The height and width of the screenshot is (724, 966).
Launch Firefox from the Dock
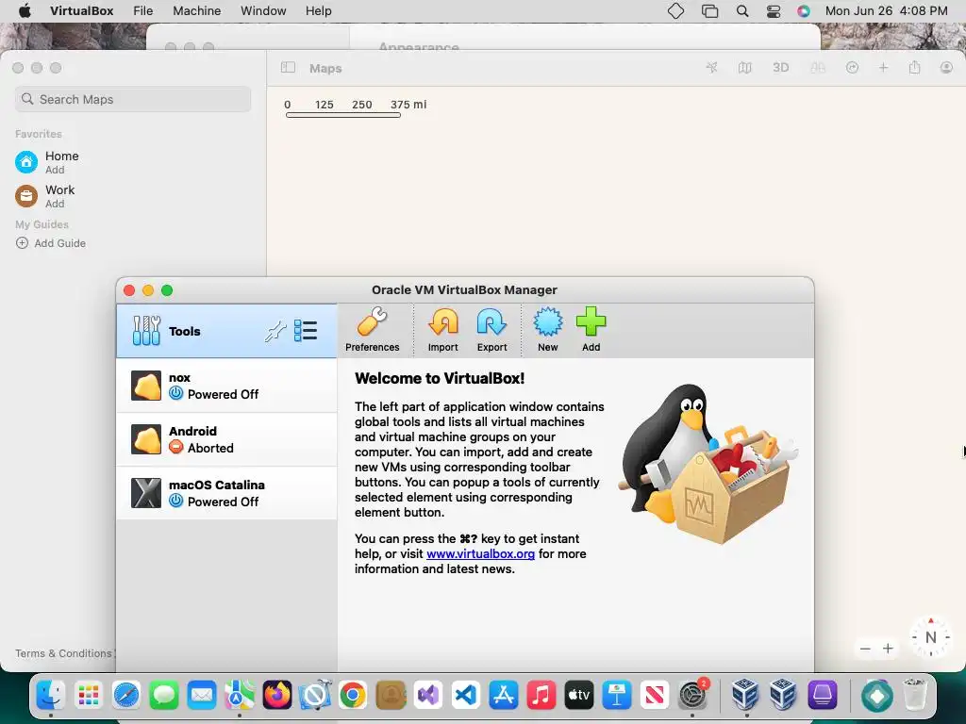[277, 695]
